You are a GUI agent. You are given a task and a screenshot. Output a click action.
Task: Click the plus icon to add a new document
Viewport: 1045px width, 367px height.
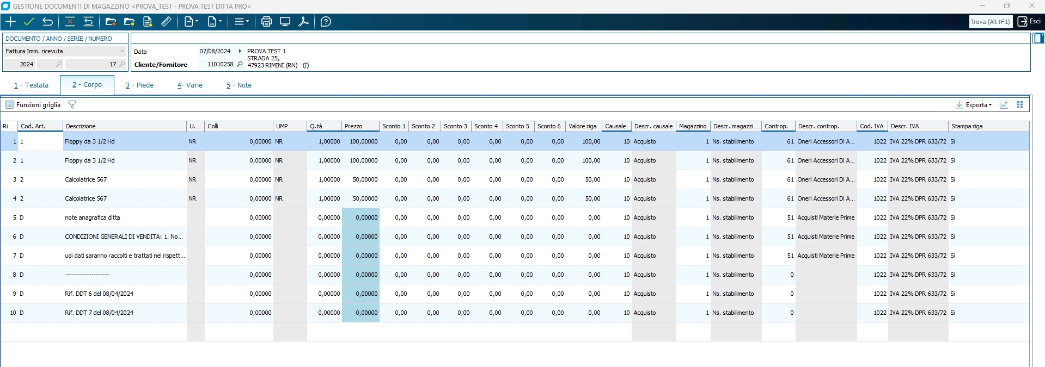(10, 22)
